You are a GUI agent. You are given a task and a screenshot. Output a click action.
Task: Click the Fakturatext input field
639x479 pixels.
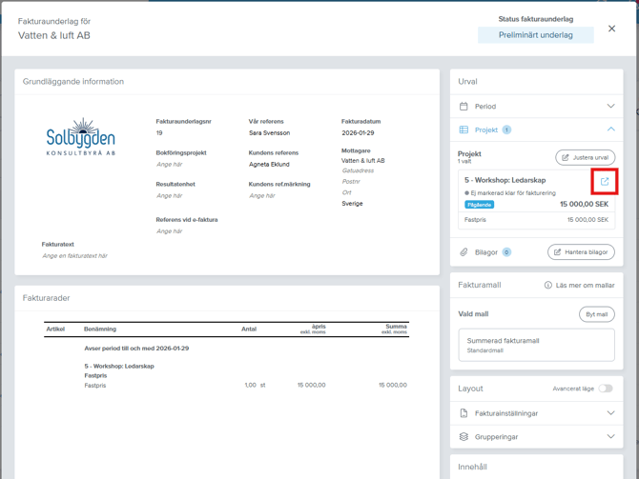[x=74, y=256]
